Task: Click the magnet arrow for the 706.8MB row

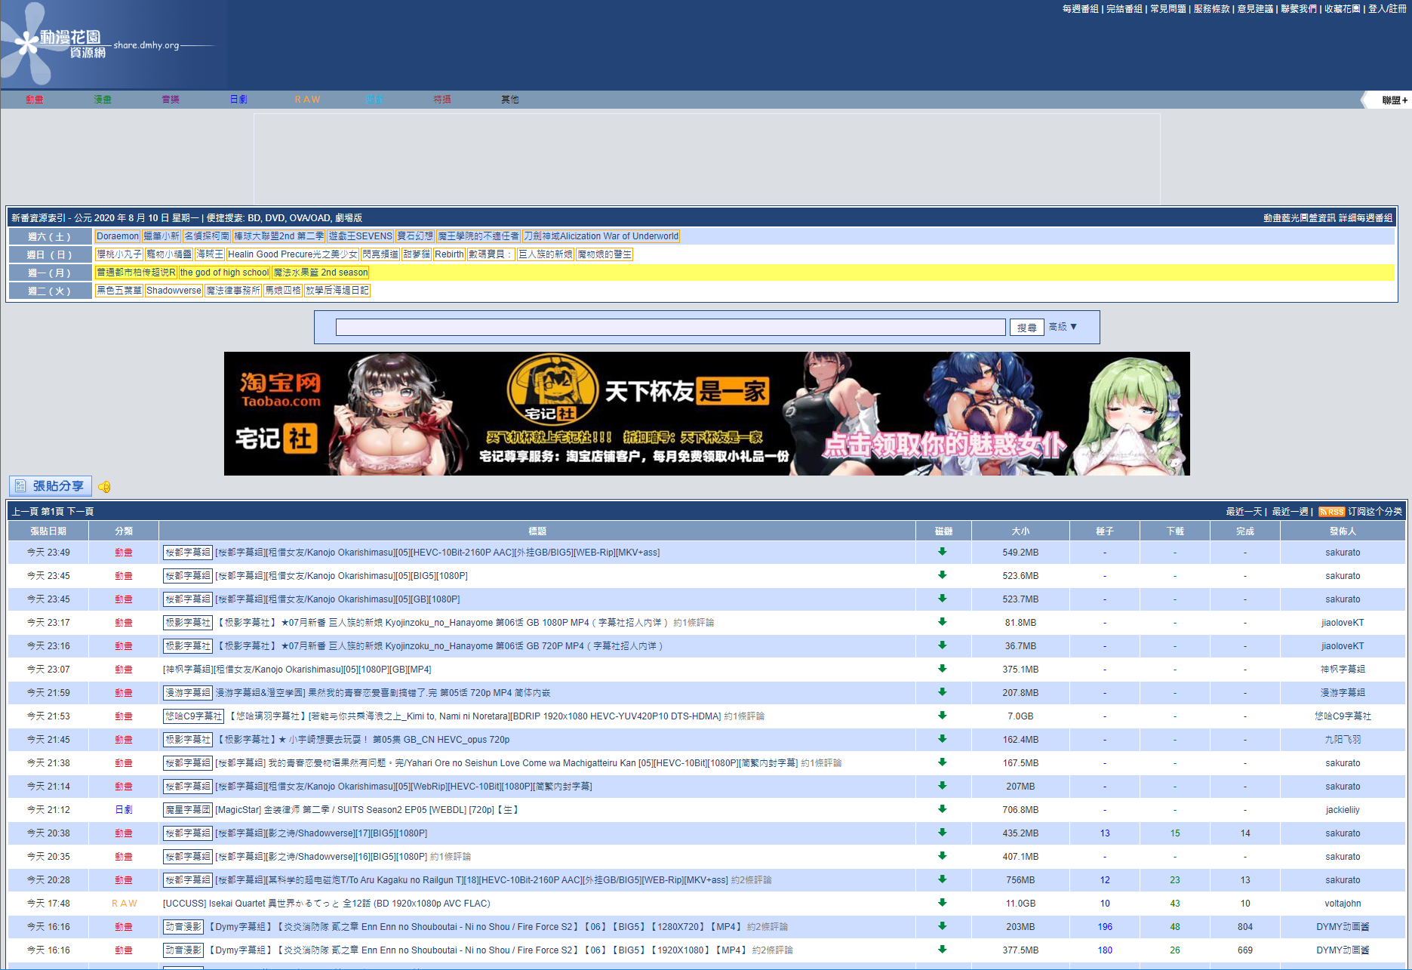Action: pos(943,809)
